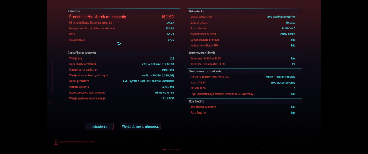The image size is (368, 154).
Task: Click the Ustawienia section header on right
Action: [x=196, y=11]
